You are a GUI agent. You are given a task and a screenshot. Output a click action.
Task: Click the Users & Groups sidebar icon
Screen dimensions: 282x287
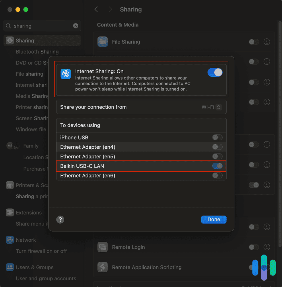click(x=9, y=267)
